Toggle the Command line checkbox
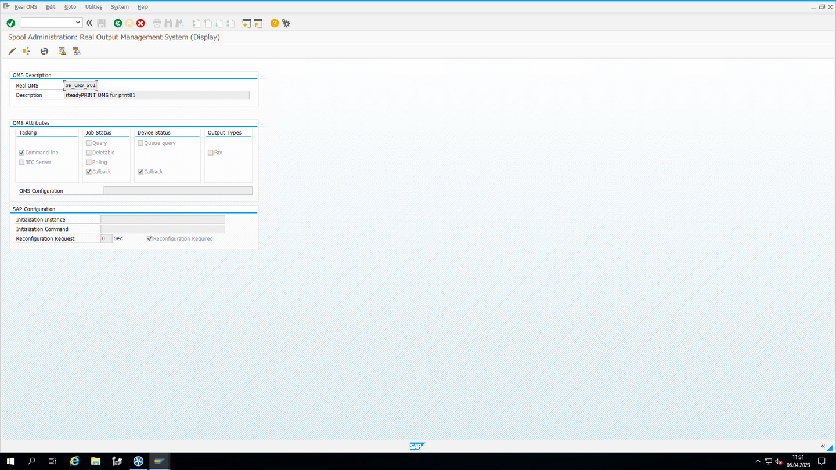The width and height of the screenshot is (836, 470). click(21, 153)
